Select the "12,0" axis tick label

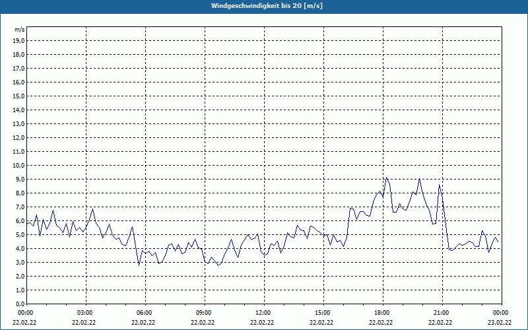pos(18,138)
